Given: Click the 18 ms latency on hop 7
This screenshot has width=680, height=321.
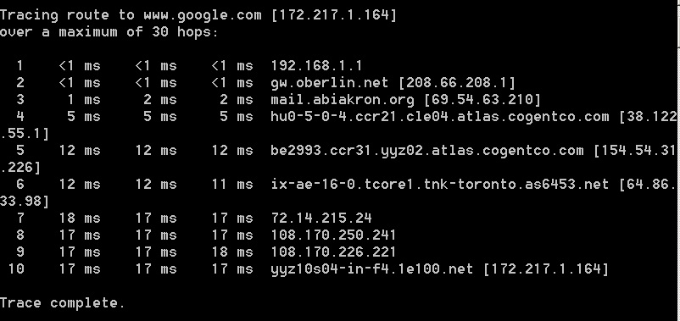Looking at the screenshot, I should tap(80, 219).
